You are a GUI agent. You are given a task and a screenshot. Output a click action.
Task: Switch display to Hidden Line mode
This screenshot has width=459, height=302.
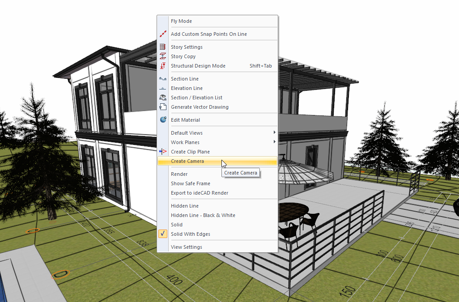pos(184,206)
